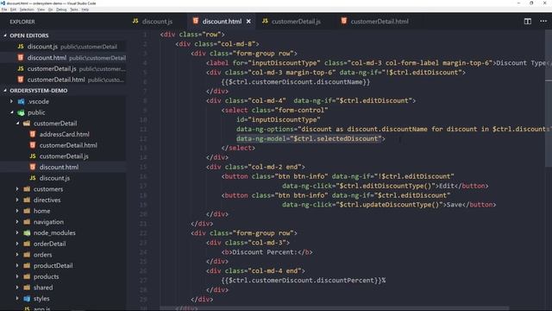Close the discount.html tab
The image size is (552, 311).
click(x=248, y=22)
